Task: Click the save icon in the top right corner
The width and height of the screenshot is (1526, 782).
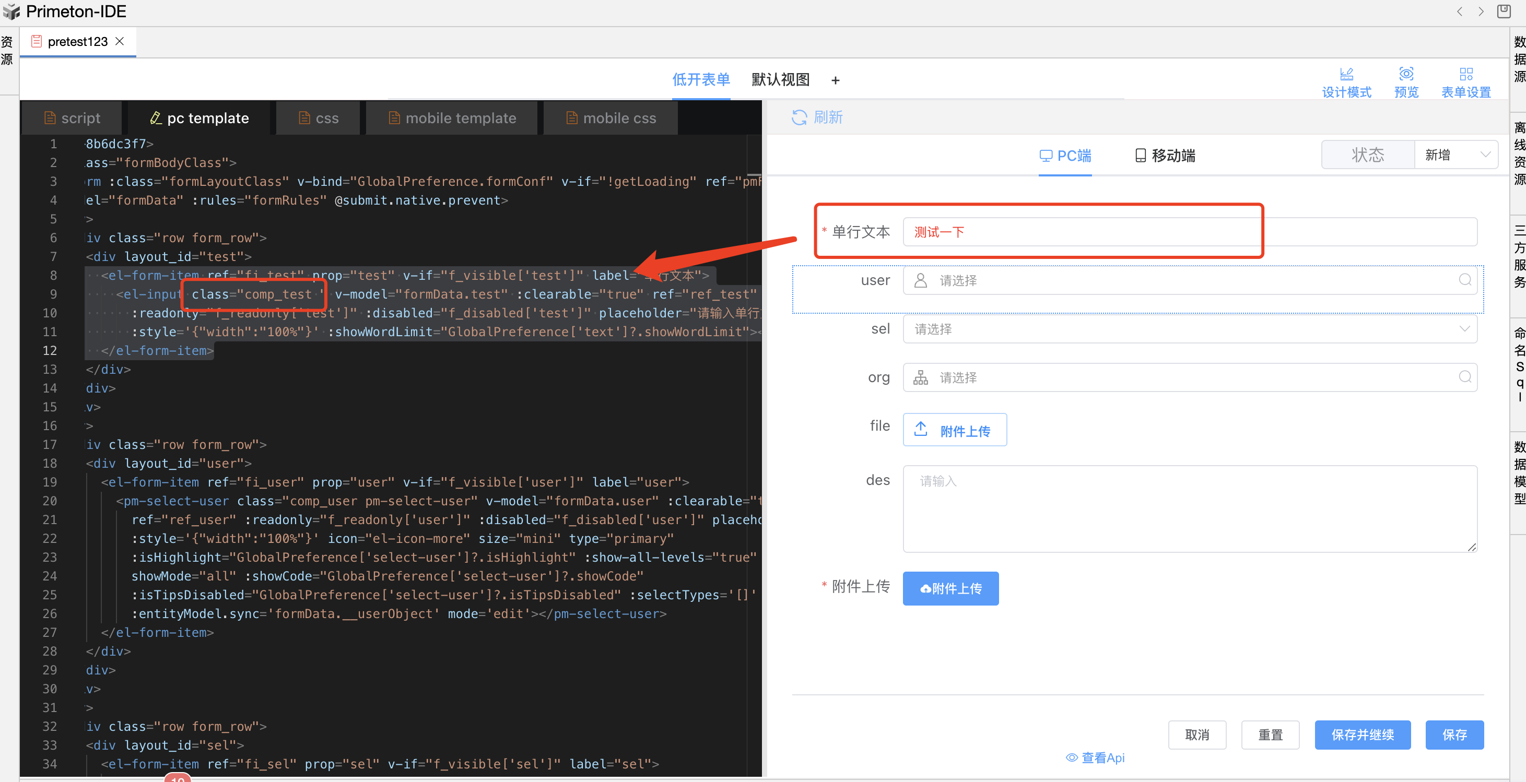Action: click(x=1504, y=11)
